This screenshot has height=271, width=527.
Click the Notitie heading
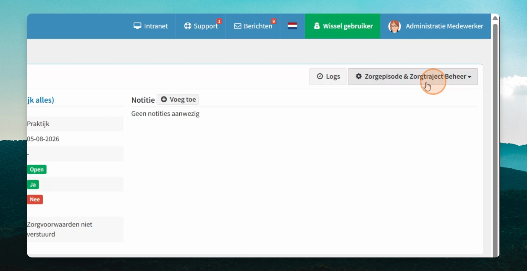tap(143, 100)
